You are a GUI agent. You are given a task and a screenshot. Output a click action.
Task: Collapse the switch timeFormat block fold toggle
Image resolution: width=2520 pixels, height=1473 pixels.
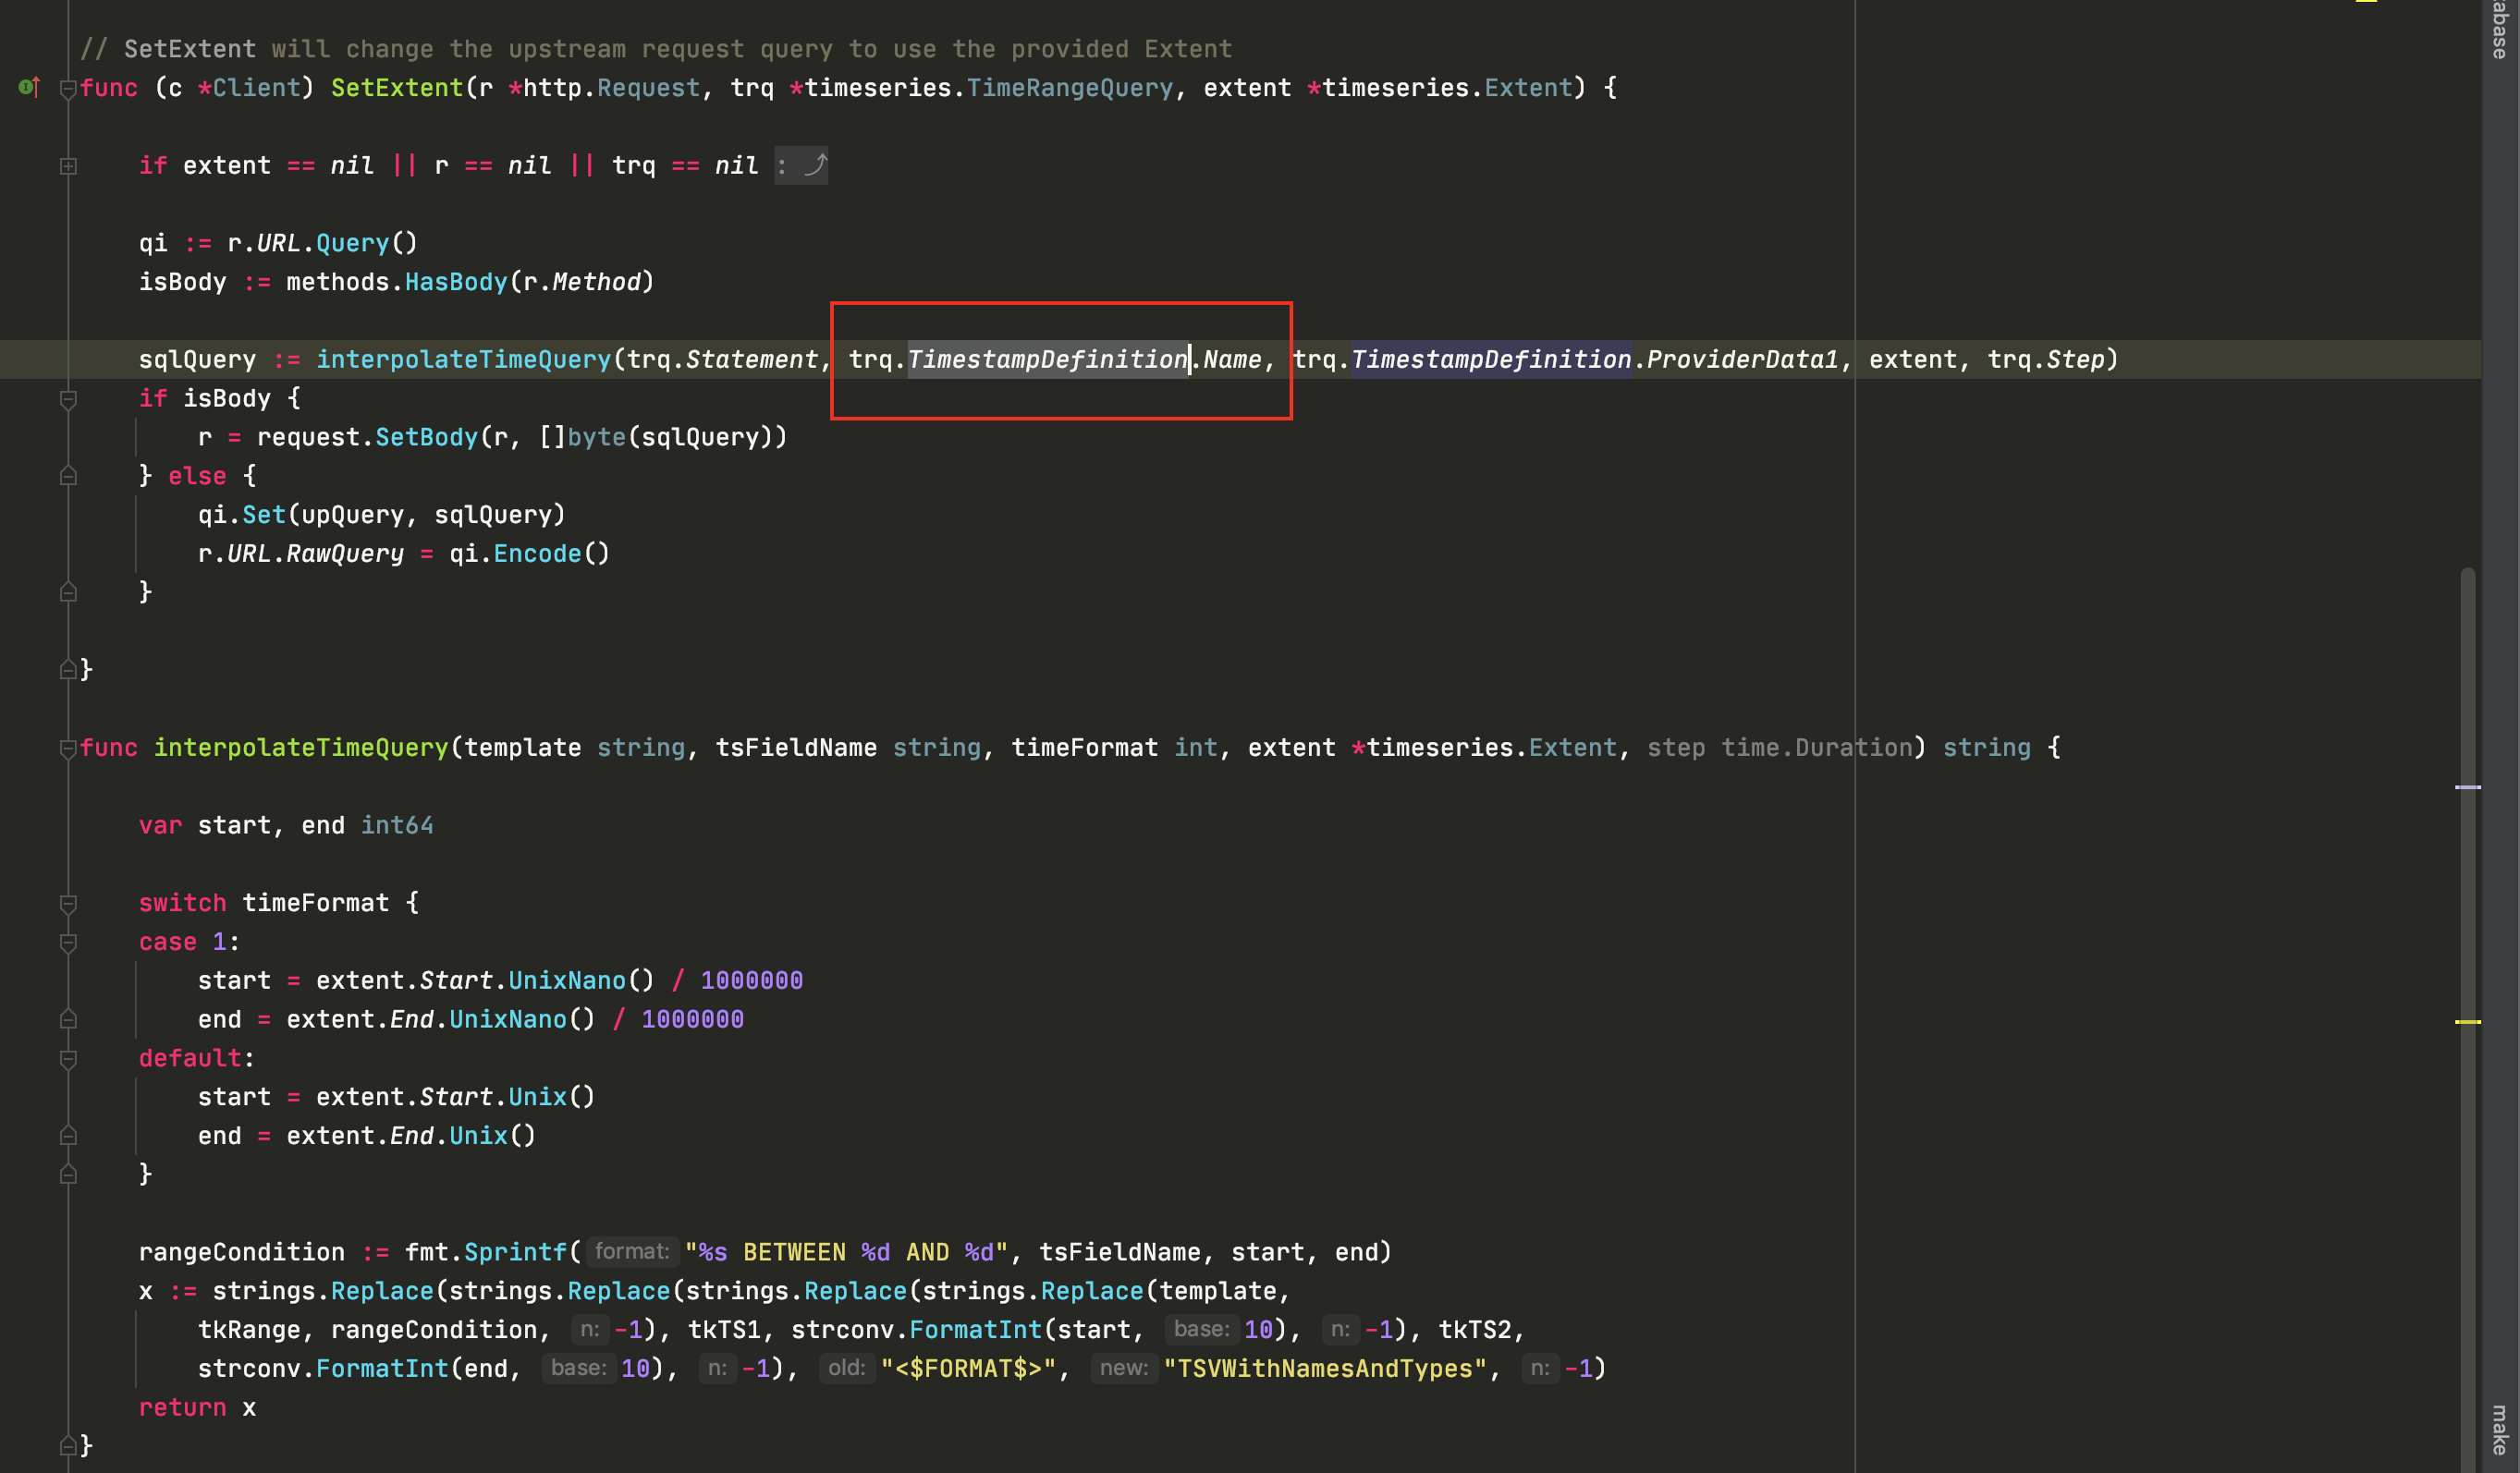click(68, 903)
